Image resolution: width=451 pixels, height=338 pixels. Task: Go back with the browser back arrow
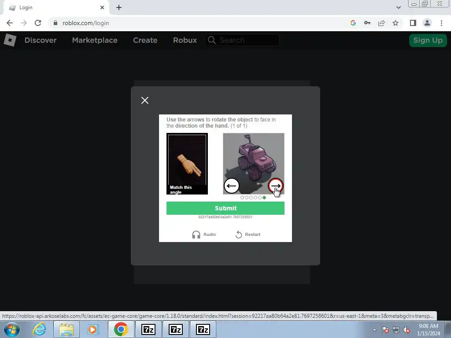[10, 23]
